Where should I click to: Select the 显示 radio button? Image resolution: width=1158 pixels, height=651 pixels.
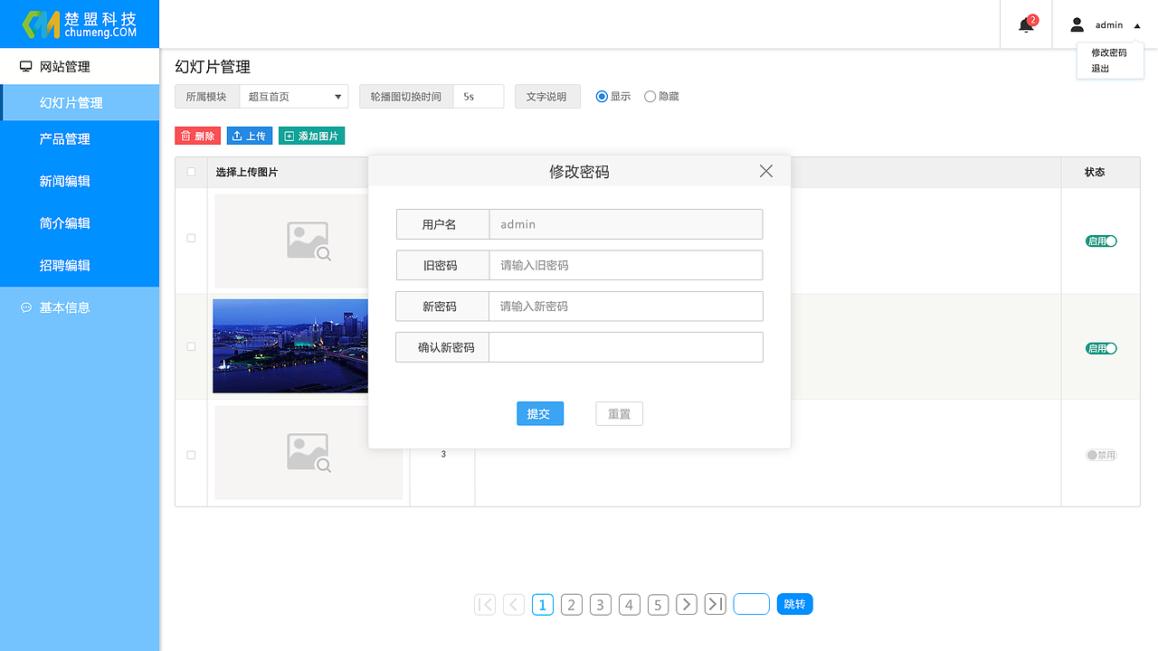602,96
